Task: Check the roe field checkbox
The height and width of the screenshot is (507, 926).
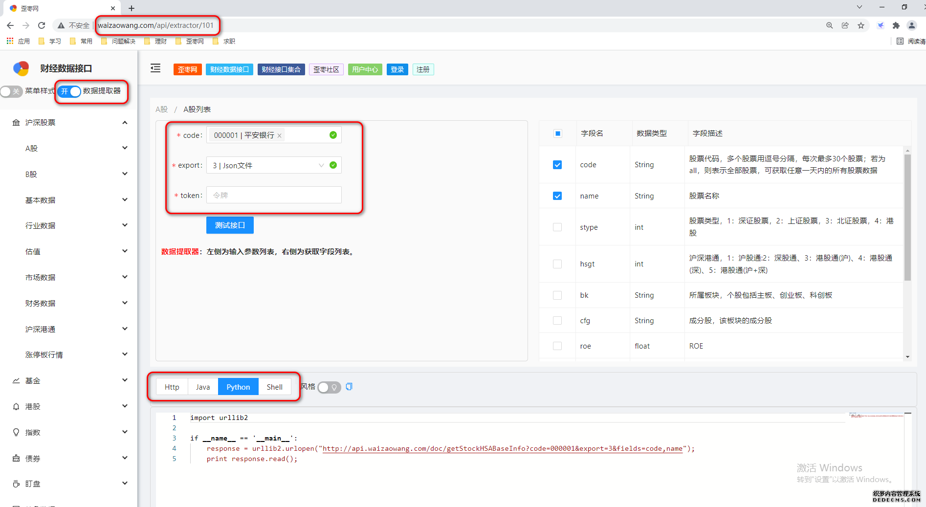Action: tap(557, 346)
